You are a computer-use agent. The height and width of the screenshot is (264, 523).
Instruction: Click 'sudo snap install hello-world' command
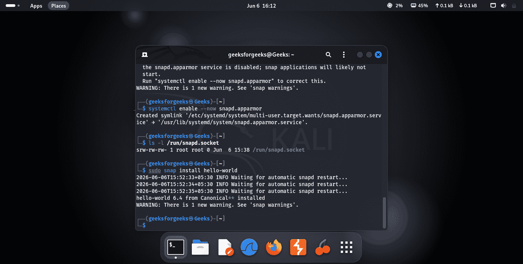point(193,170)
